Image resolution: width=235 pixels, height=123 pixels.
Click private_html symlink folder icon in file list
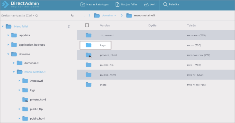click(89, 55)
